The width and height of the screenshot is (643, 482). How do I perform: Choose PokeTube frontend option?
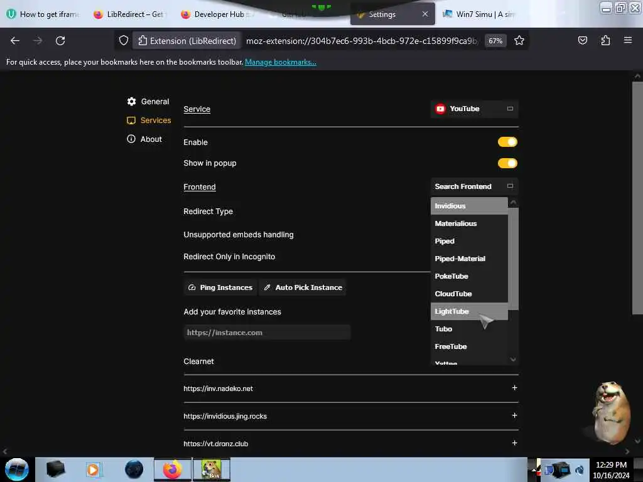469,276
